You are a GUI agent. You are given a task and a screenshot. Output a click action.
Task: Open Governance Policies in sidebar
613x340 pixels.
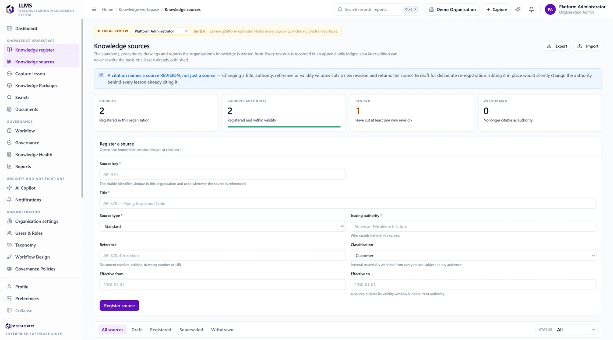click(x=42, y=269)
